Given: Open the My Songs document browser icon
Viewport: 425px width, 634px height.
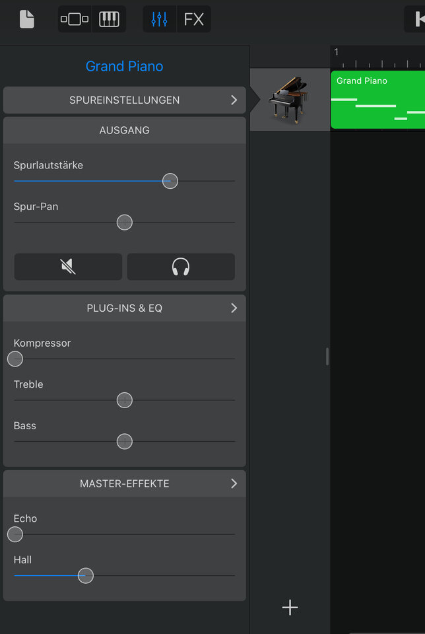Looking at the screenshot, I should pyautogui.click(x=26, y=19).
